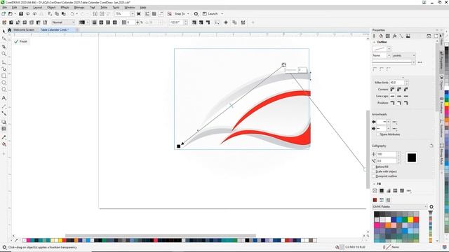Viewport: 449px width, 252px height.
Task: Open the Object menu
Action: pyautogui.click(x=51, y=8)
